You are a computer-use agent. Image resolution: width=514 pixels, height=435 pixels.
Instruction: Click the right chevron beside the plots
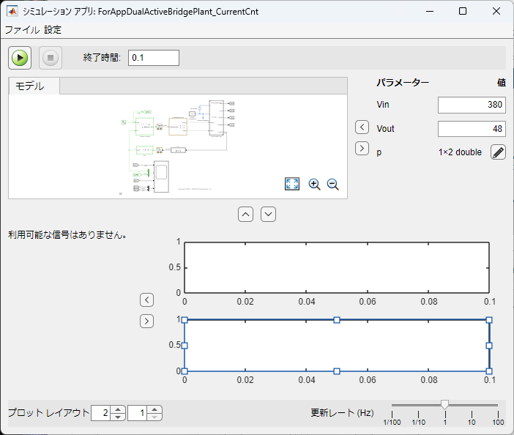tap(146, 321)
